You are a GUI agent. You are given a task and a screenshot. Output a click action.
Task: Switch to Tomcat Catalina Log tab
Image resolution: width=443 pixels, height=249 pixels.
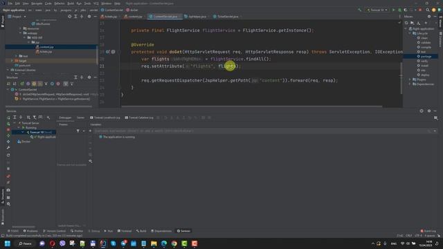coord(139,118)
